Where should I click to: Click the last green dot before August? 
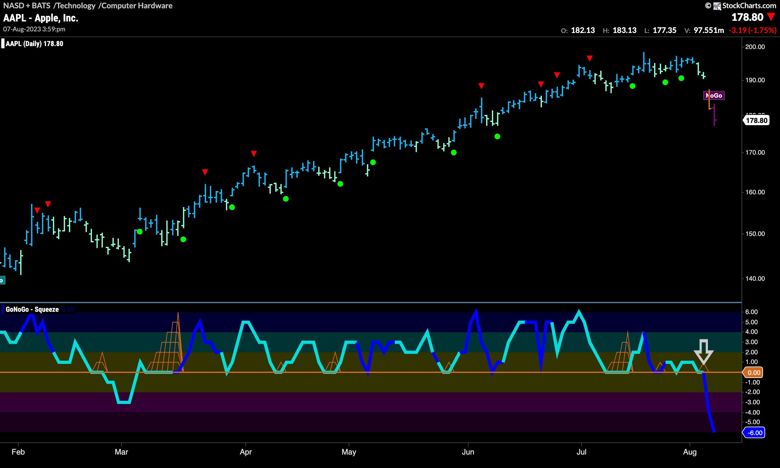[681, 78]
